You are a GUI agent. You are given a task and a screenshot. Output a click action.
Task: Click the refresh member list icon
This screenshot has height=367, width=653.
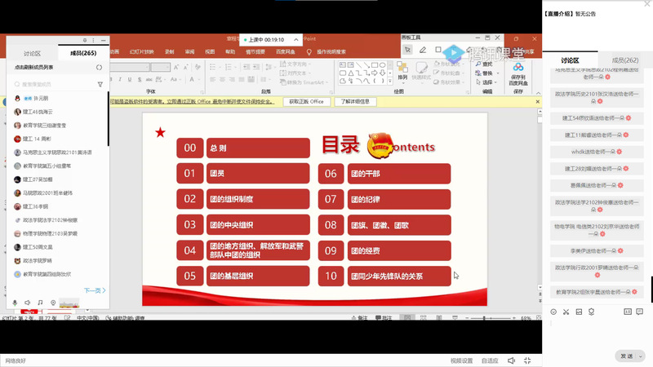click(100, 67)
